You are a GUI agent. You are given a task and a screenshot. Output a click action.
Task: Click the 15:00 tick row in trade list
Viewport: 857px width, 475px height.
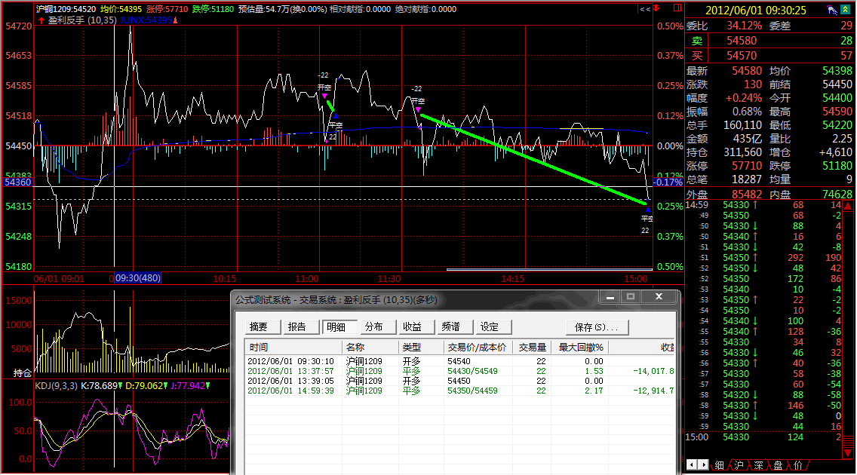pyautogui.click(x=764, y=437)
